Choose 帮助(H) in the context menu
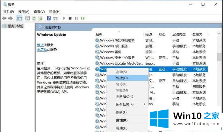The width and height of the screenshot is (223, 132). click(127, 128)
